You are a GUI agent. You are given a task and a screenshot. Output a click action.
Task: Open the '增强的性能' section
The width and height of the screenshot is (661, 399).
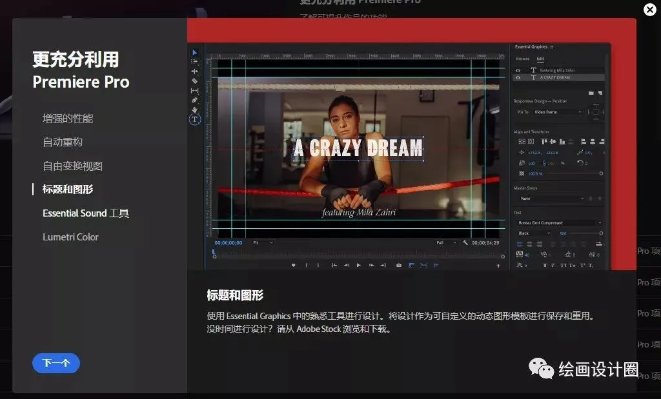point(67,119)
